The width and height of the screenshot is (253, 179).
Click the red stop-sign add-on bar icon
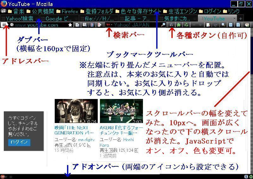point(3,177)
